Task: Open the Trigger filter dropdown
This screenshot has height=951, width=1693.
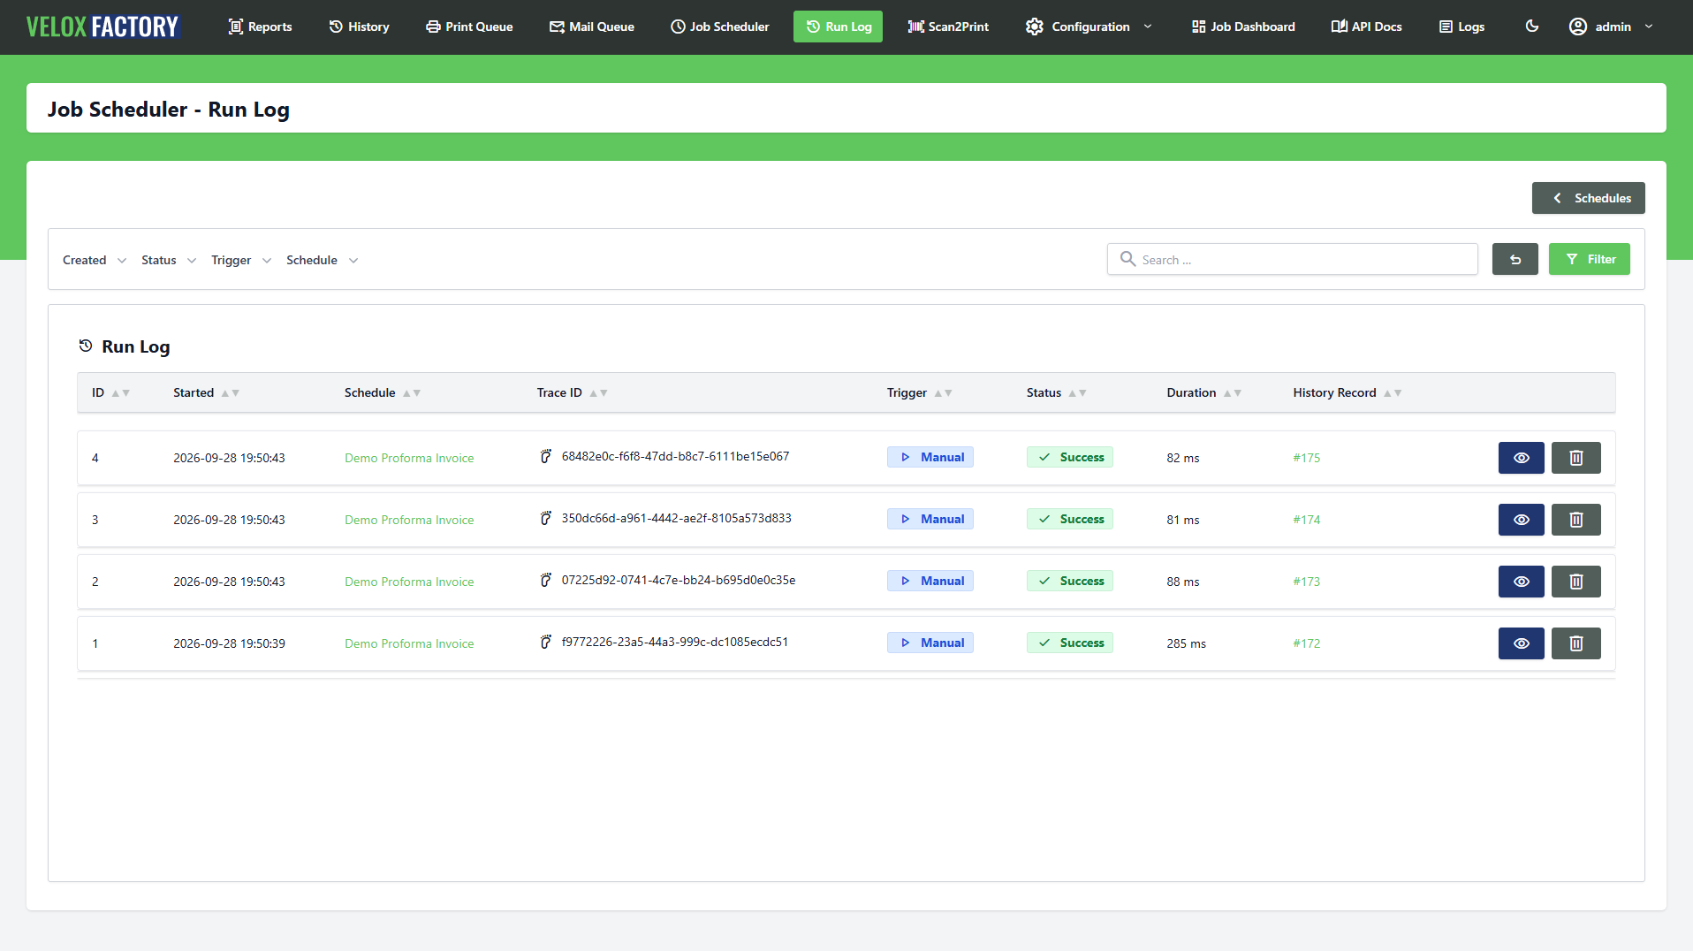Action: click(241, 260)
